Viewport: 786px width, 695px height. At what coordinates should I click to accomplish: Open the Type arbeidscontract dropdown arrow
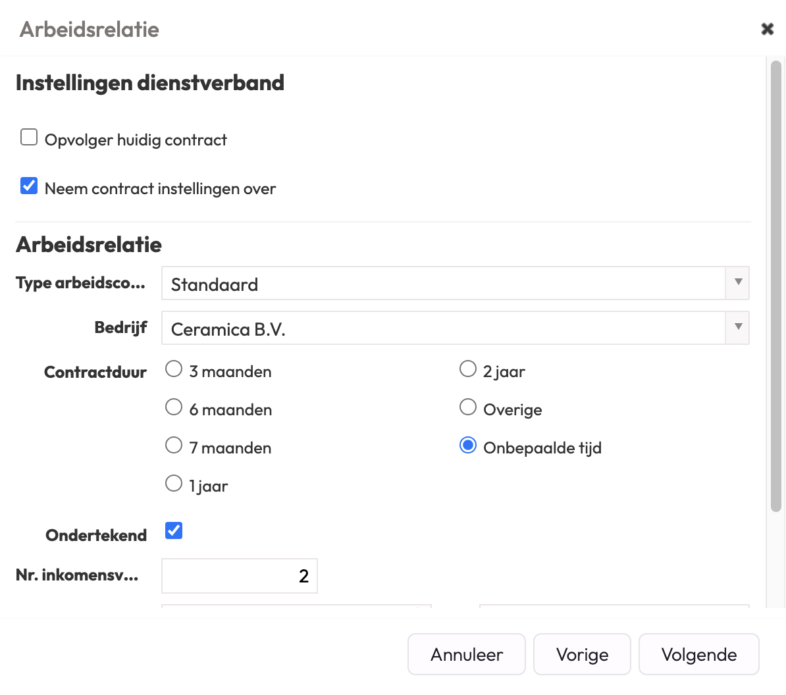click(738, 282)
